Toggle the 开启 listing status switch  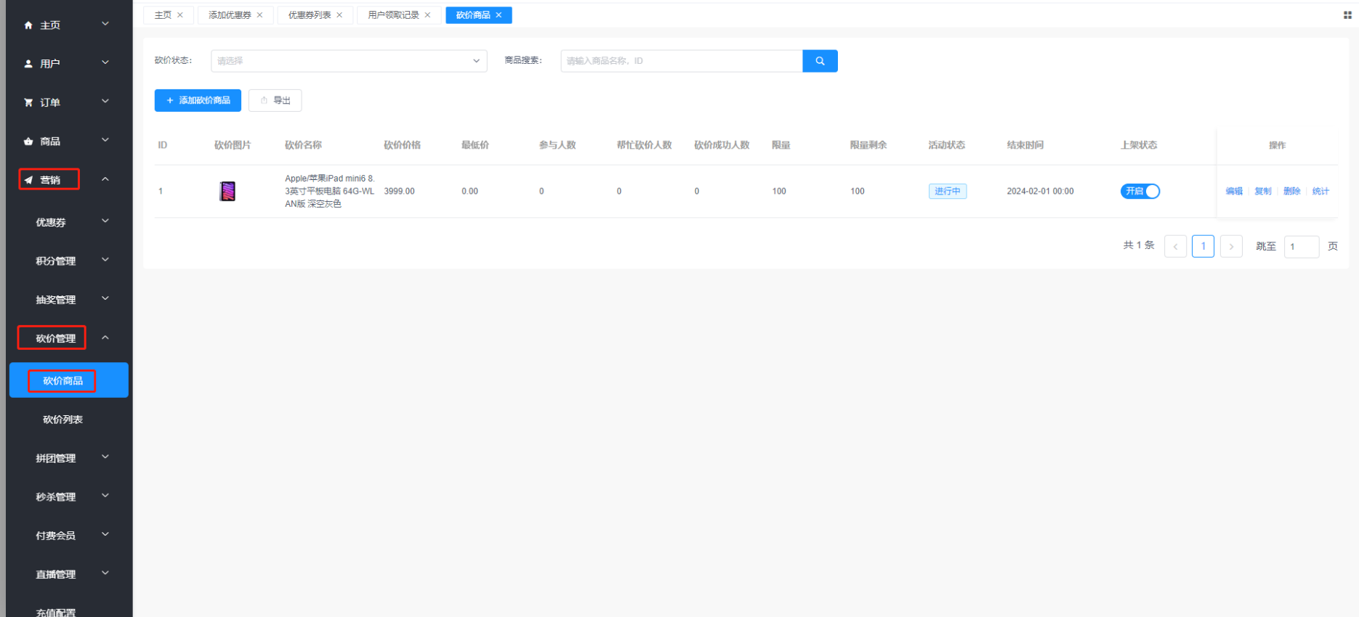tap(1140, 192)
